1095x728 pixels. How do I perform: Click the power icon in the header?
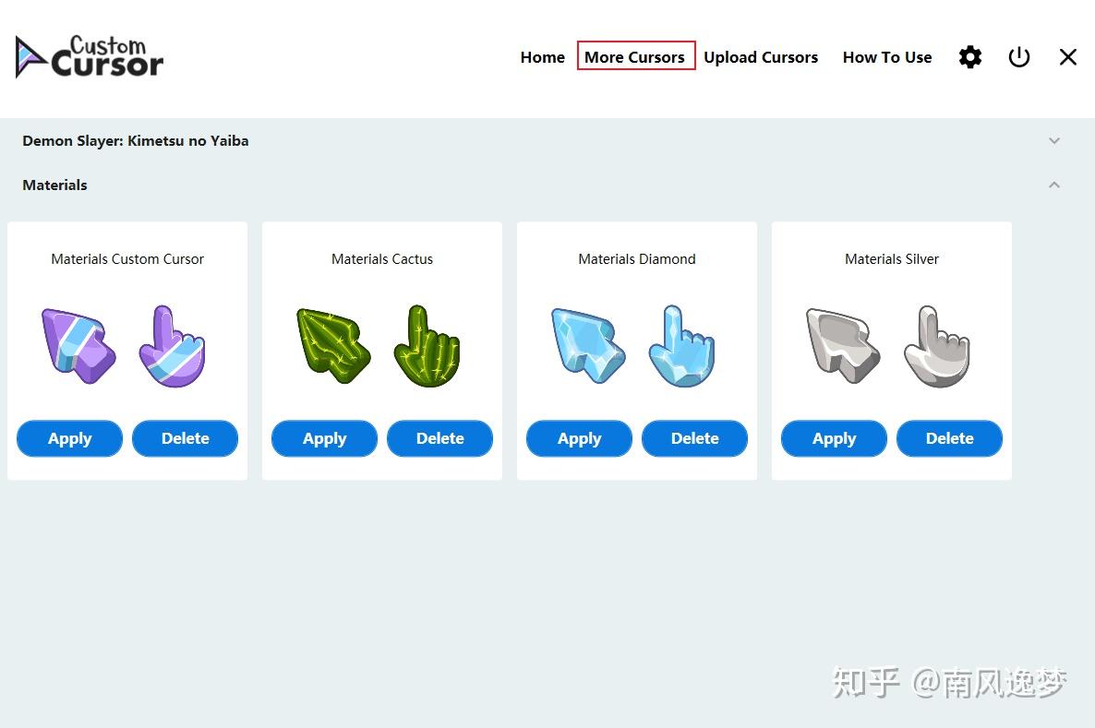tap(1019, 56)
